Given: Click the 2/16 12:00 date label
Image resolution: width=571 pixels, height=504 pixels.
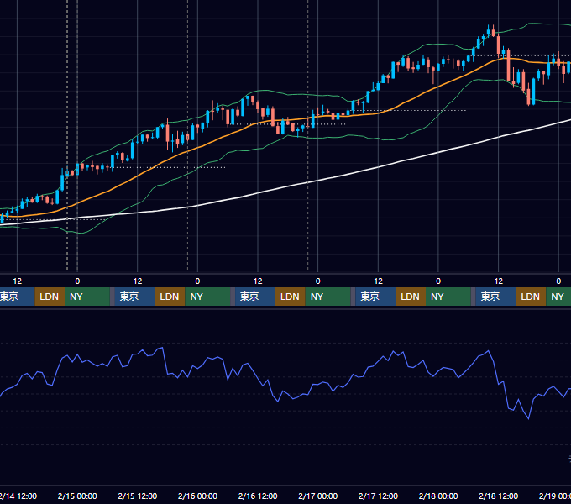Looking at the screenshot, I should pos(258,496).
